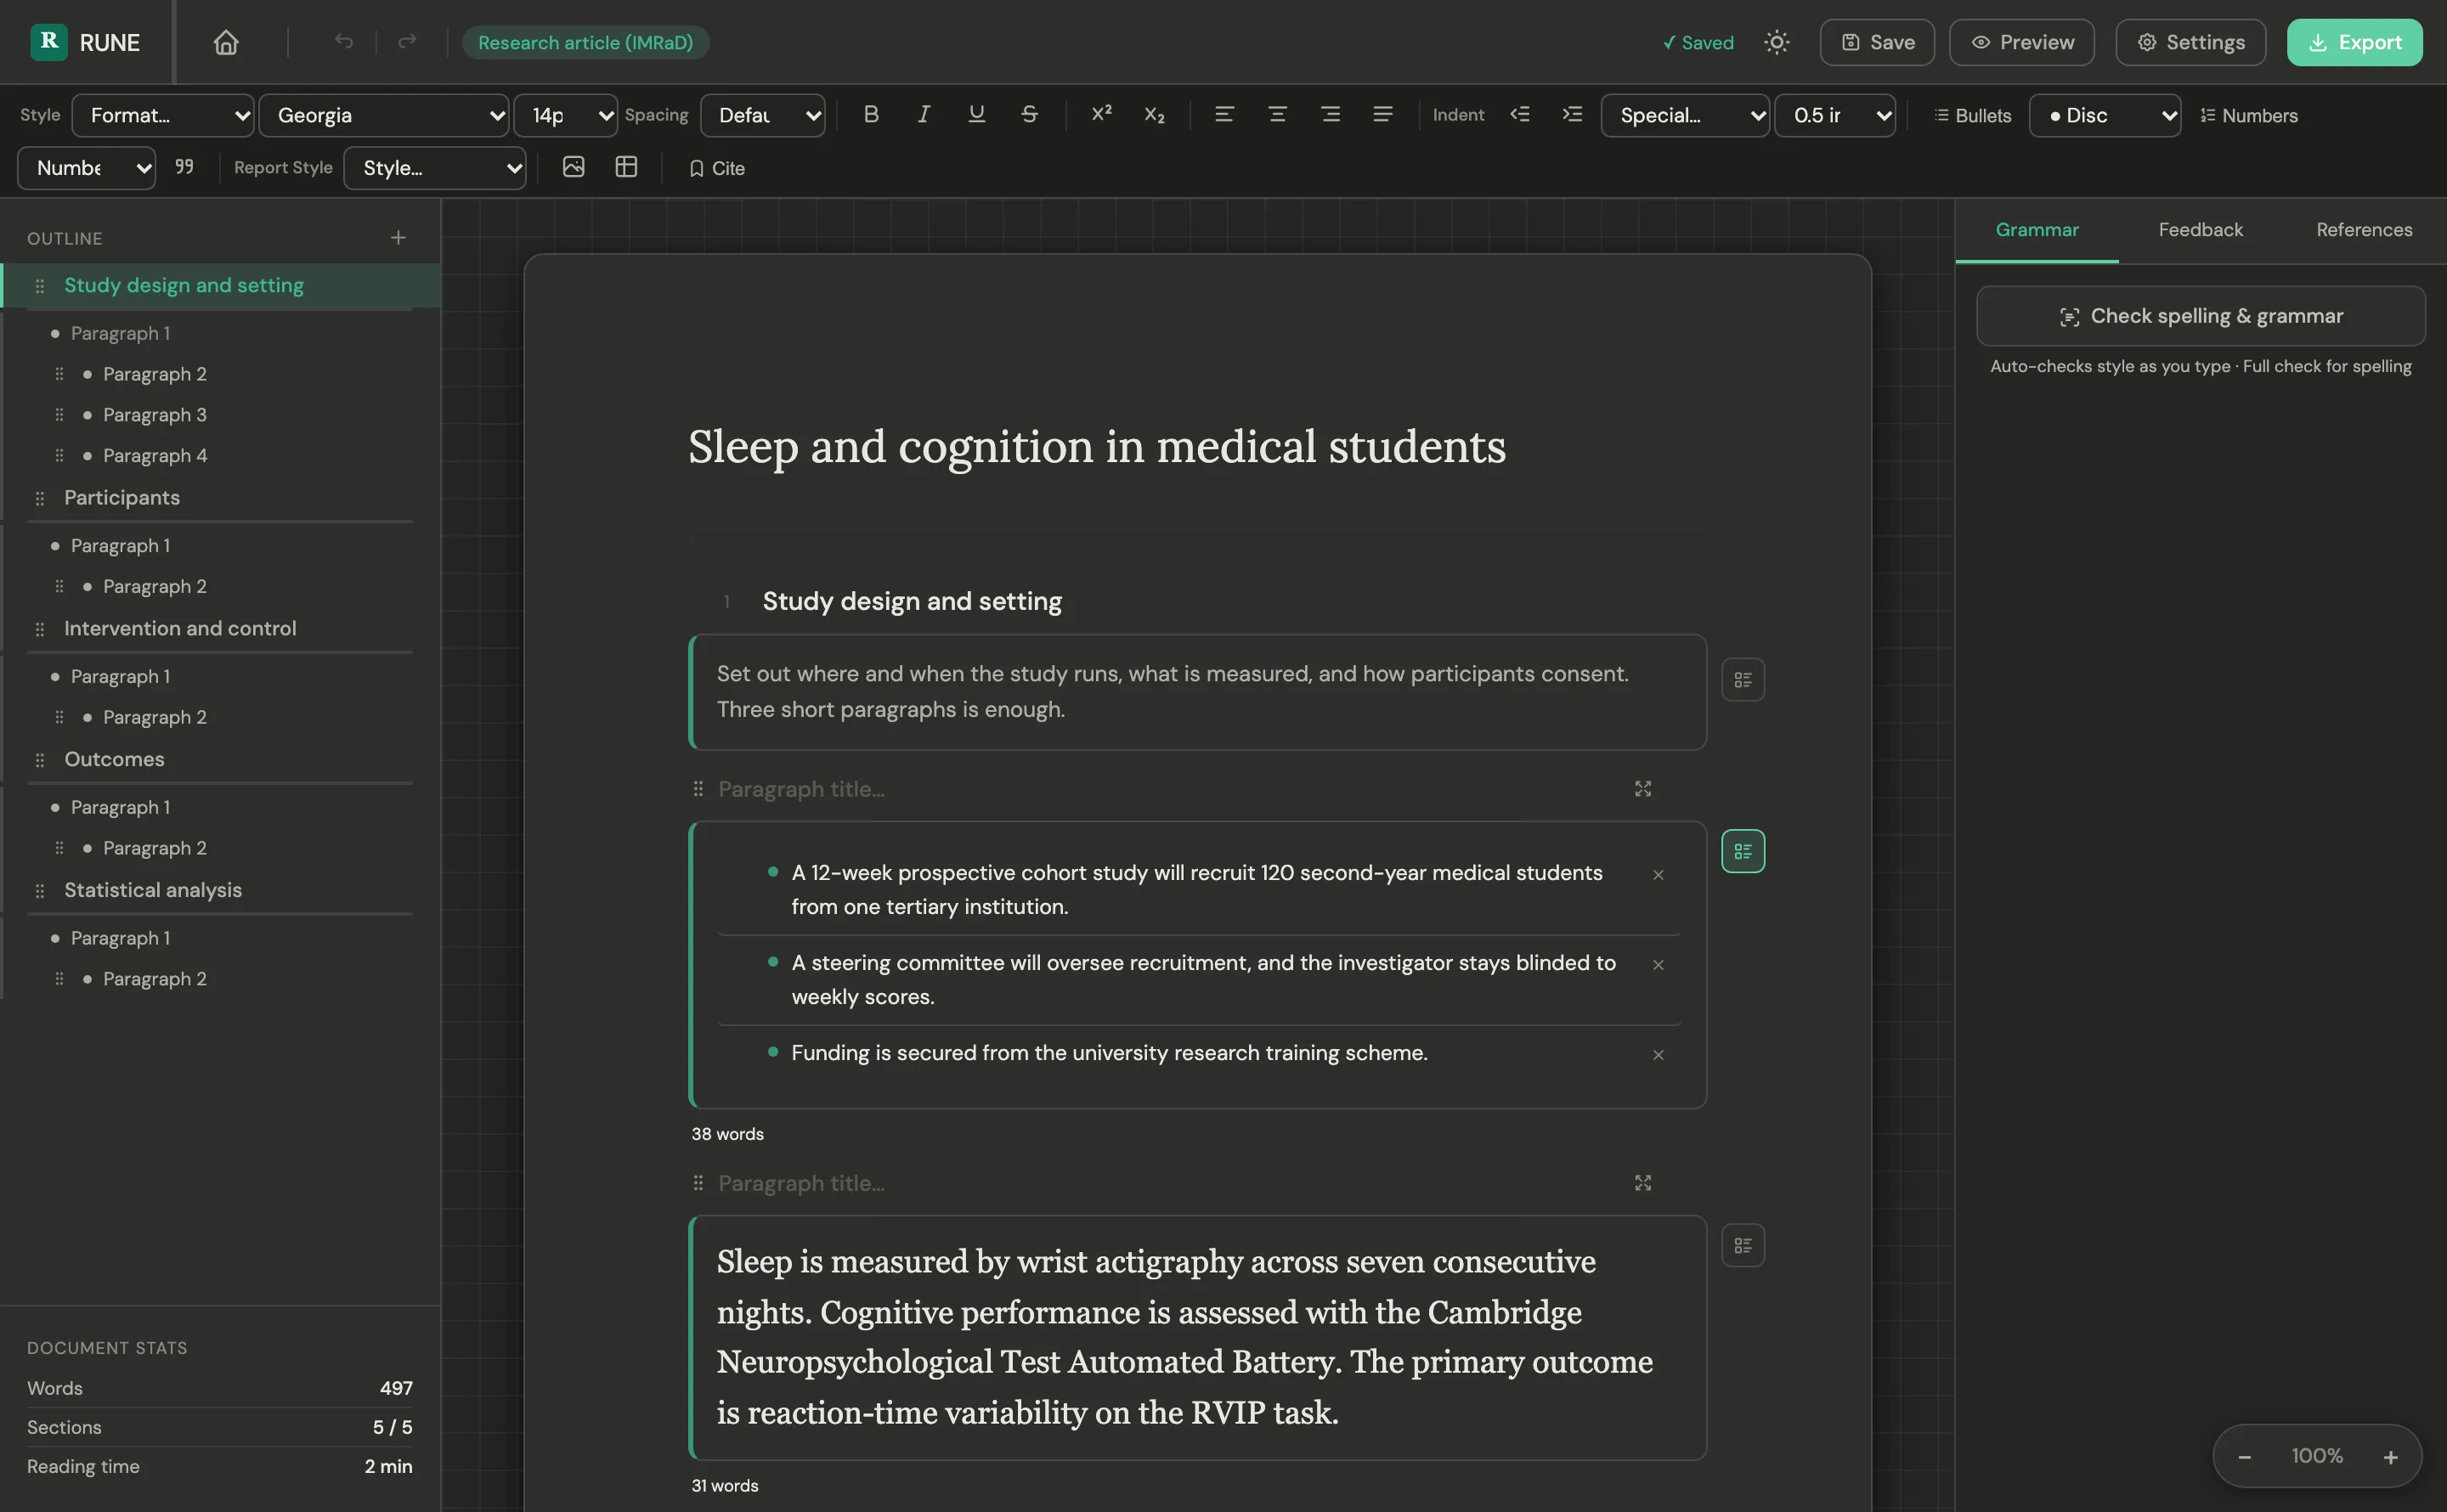This screenshot has height=1512, width=2447.
Task: Switch to the References tab
Action: click(x=2364, y=230)
